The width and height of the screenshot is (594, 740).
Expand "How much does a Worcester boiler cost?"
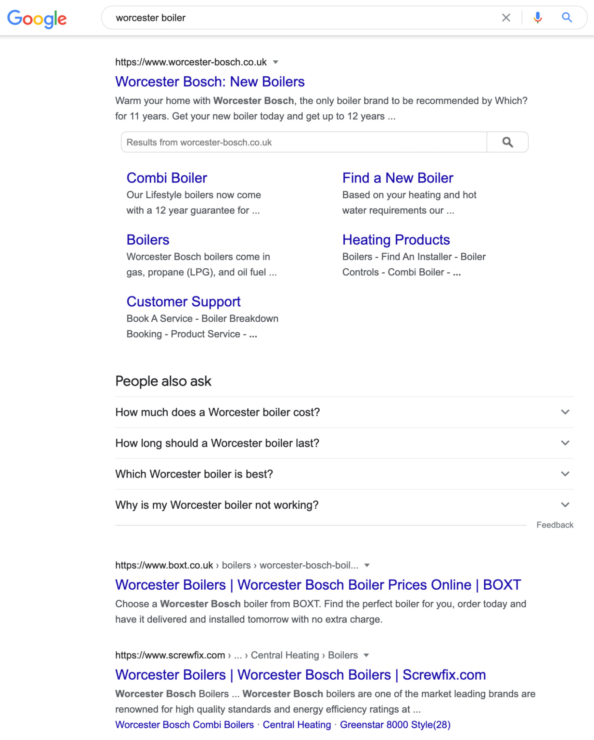tap(565, 412)
